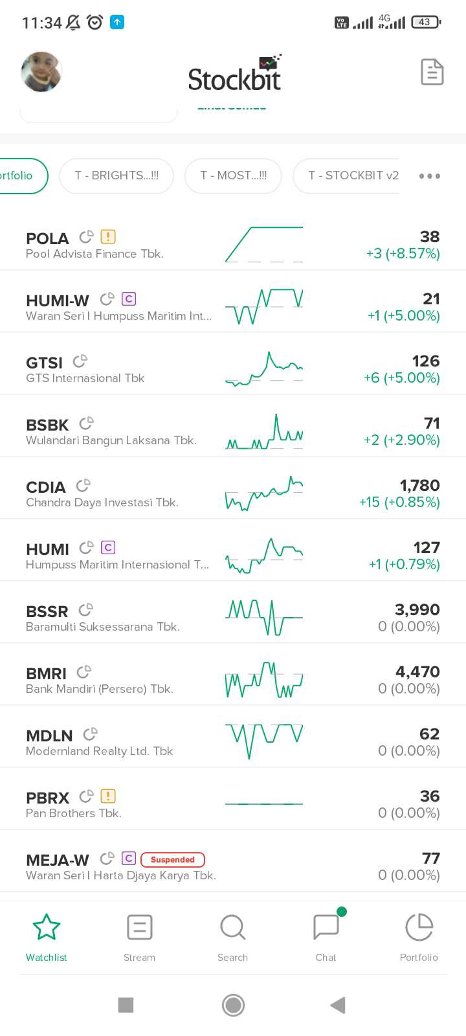Screen dimensions: 466x1036
Task: Tap the PBRX warning notation icon
Action: [108, 796]
